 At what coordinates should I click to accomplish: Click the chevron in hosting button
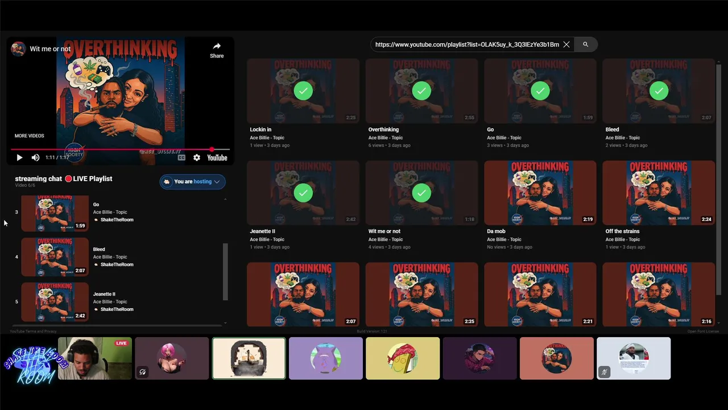[x=217, y=182]
